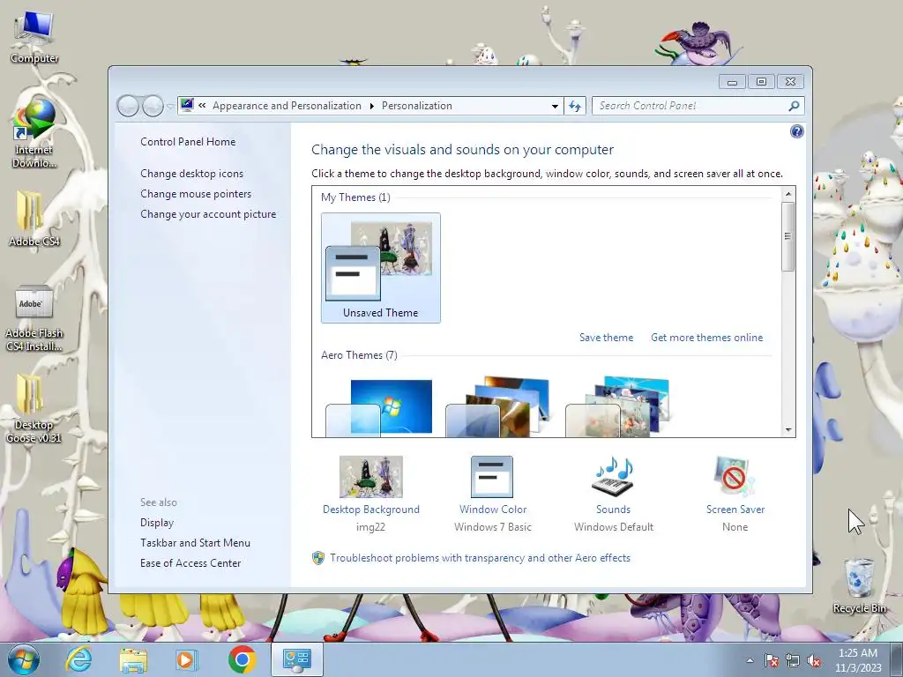Click the themes list scroll up arrow
Viewport: 903px width, 677px height.
tap(788, 194)
